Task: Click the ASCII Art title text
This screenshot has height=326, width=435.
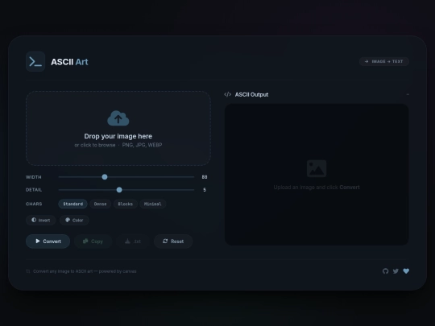Action: click(69, 62)
